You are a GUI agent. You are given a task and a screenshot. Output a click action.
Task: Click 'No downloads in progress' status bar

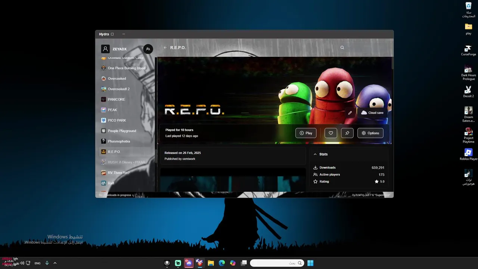tap(115, 195)
